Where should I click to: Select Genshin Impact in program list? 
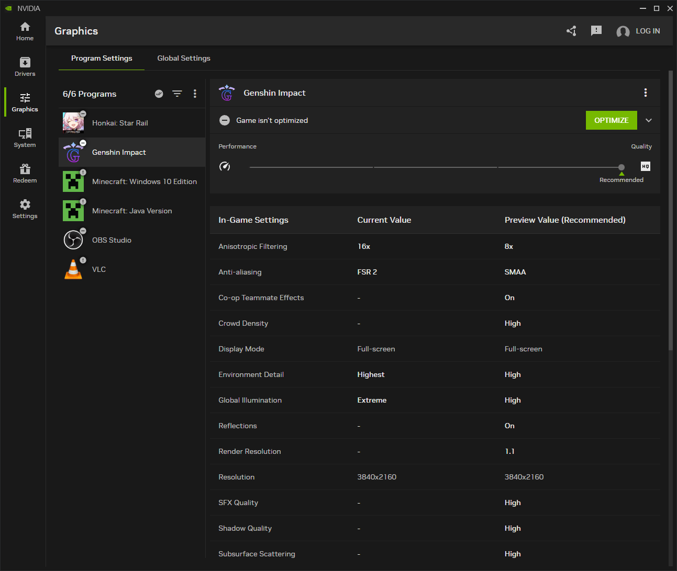(x=132, y=152)
